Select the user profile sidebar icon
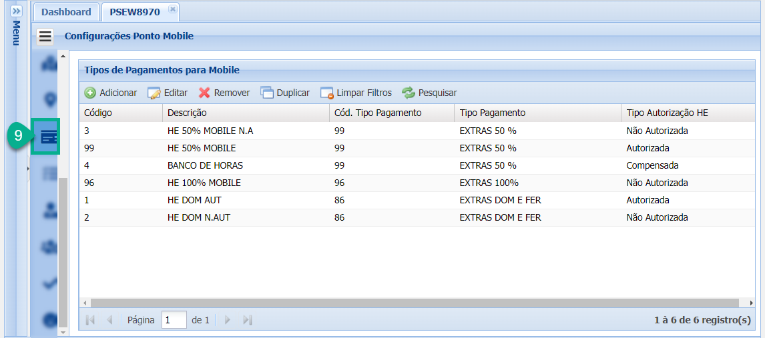Viewport: 765px width, 338px height. [x=49, y=210]
